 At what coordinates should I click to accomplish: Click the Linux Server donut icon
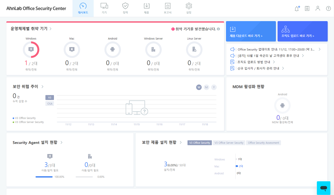click(x=194, y=50)
